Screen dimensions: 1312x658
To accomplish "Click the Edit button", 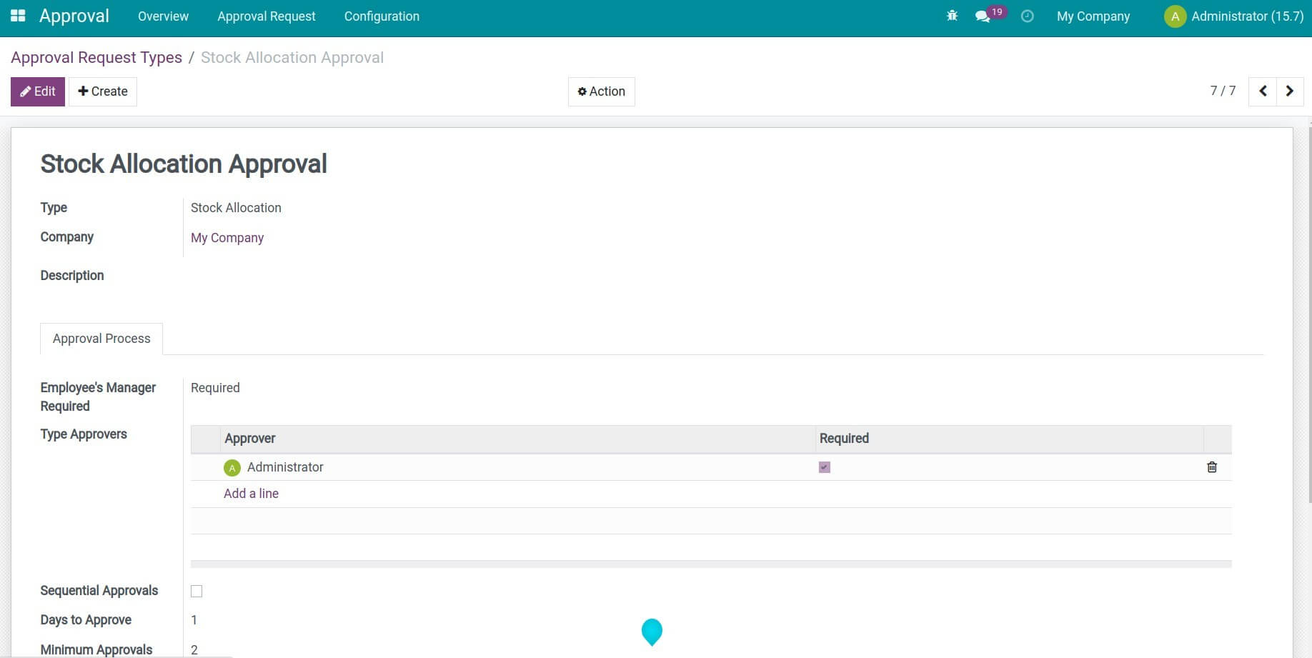I will point(38,91).
